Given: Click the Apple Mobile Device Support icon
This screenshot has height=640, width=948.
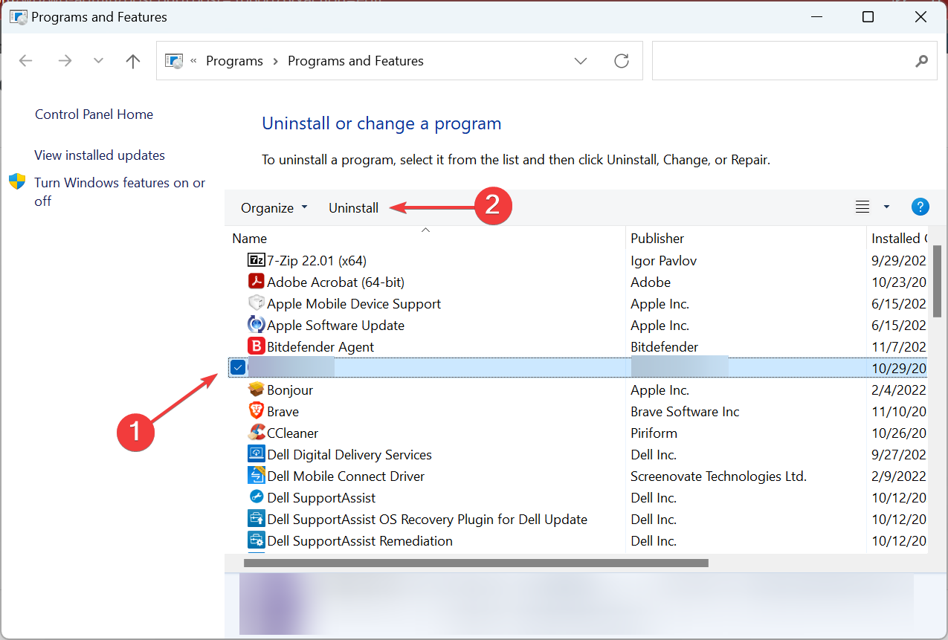Looking at the screenshot, I should click(257, 303).
